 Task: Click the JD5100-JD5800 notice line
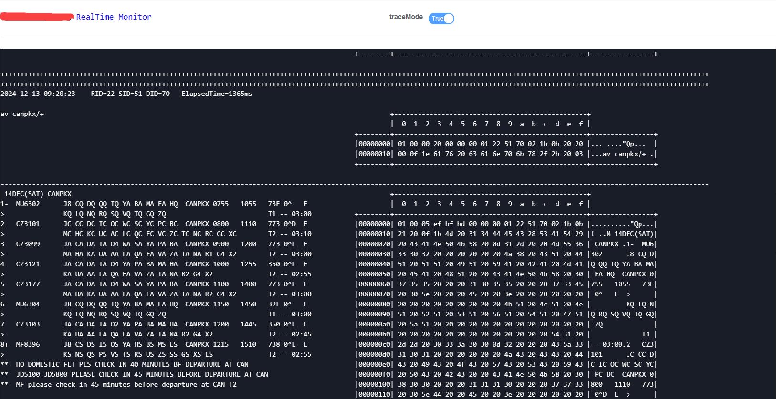pyautogui.click(x=142, y=375)
